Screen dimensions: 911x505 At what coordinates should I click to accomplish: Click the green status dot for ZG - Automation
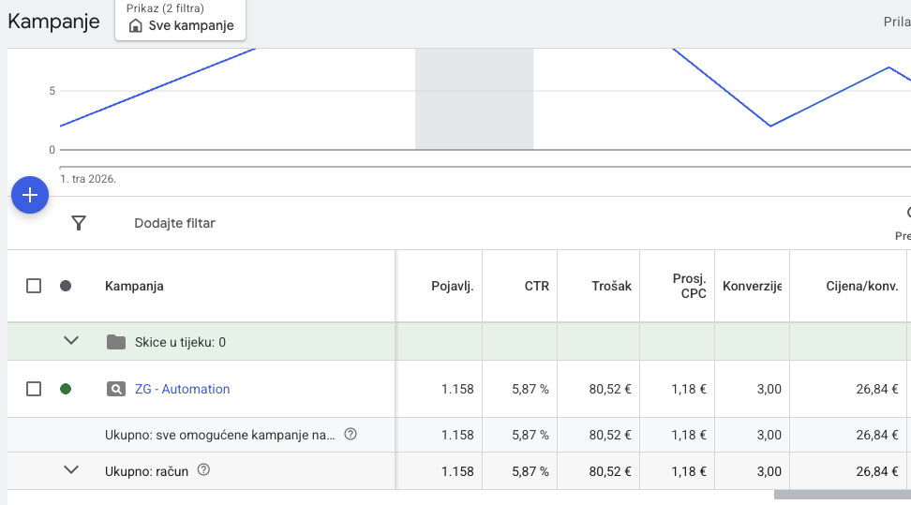(66, 389)
